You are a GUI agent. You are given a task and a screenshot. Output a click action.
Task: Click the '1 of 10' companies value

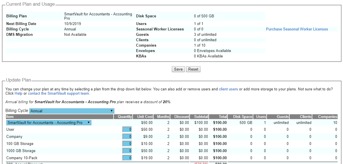pos(200,45)
